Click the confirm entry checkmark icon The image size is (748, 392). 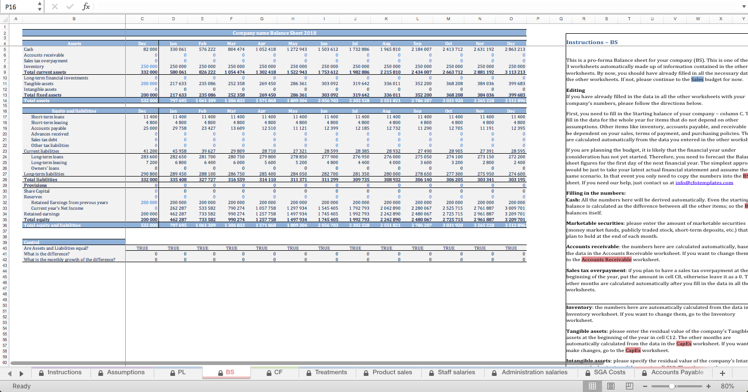pos(70,6)
